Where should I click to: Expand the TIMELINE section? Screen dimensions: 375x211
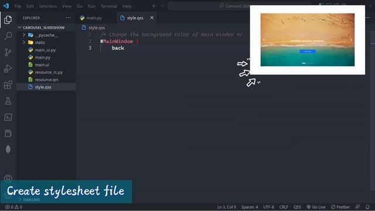point(29,199)
